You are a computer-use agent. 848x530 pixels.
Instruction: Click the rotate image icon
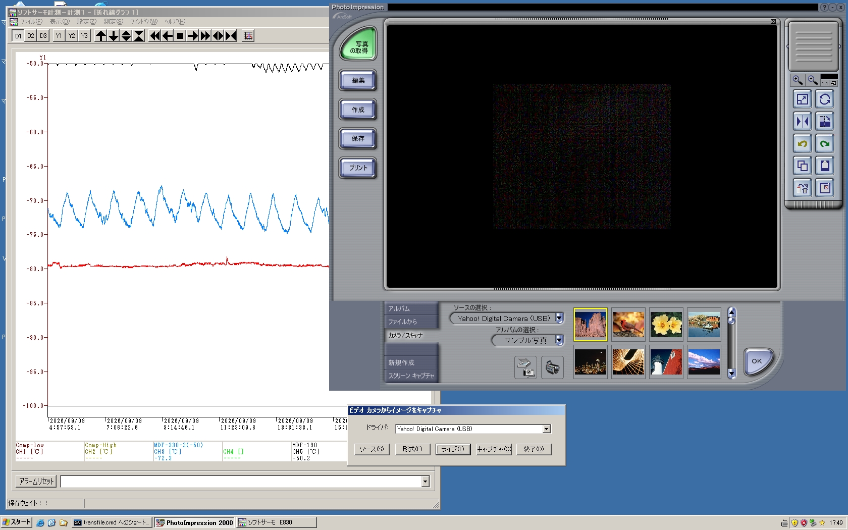click(825, 99)
